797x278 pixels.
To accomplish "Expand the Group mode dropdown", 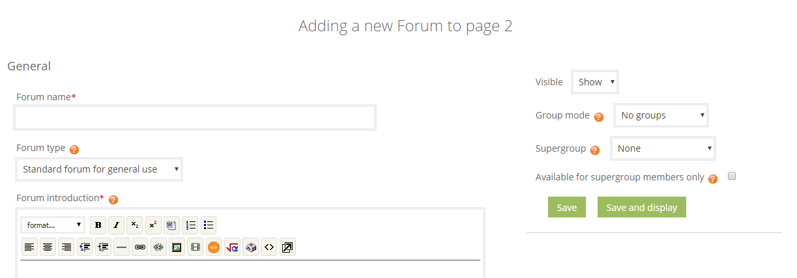I will pos(661,115).
